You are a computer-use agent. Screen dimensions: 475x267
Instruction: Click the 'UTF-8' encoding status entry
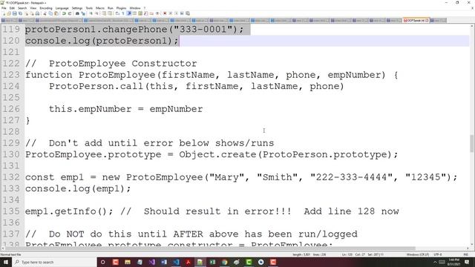(438, 254)
